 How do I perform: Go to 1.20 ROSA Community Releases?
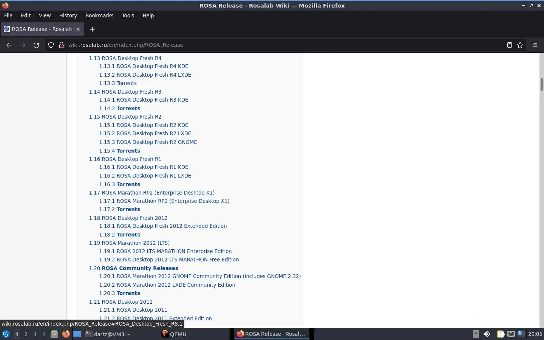133,268
